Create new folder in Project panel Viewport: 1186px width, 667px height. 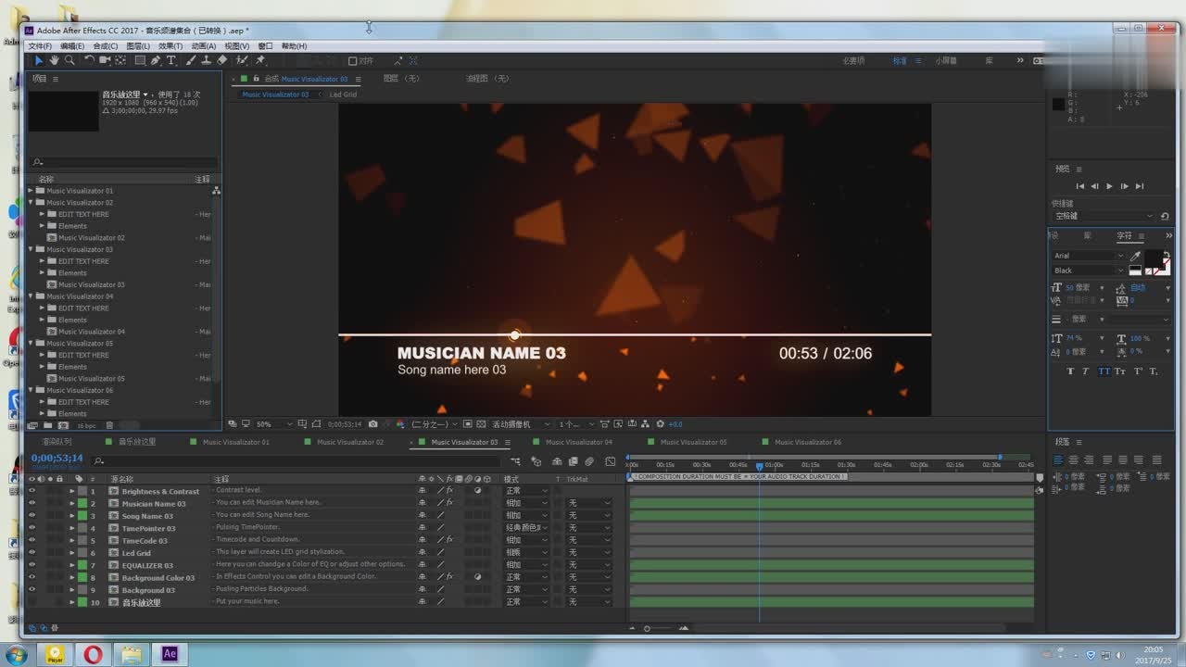pyautogui.click(x=46, y=425)
